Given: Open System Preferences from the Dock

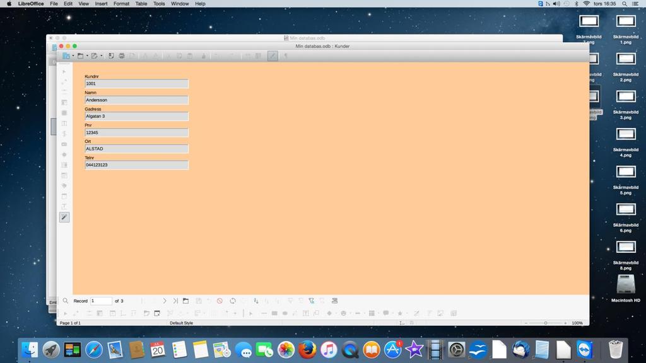Looking at the screenshot, I should (x=457, y=350).
